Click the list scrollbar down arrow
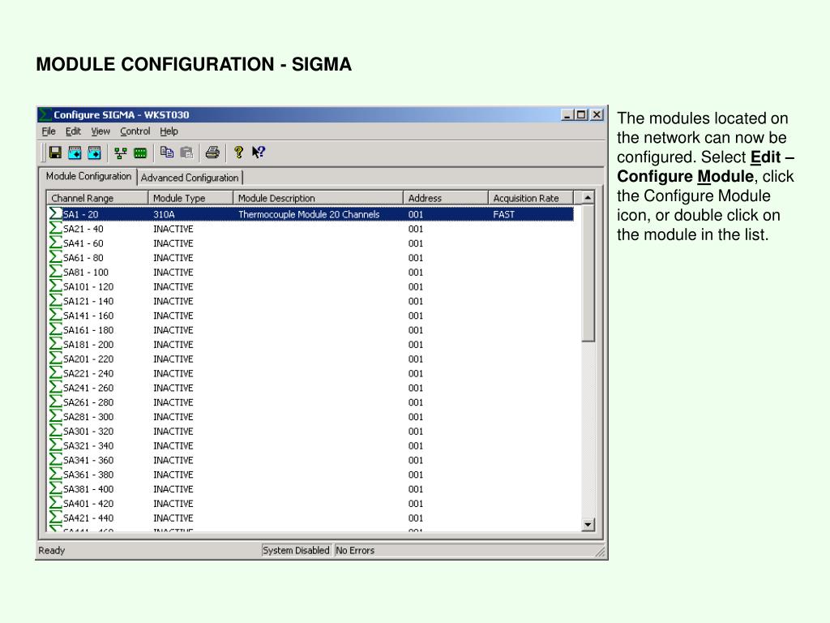The height and width of the screenshot is (623, 830). pyautogui.click(x=588, y=525)
